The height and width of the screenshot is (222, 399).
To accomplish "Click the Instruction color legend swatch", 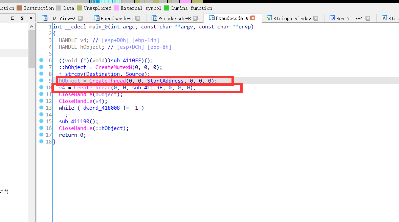I will coord(19,8).
